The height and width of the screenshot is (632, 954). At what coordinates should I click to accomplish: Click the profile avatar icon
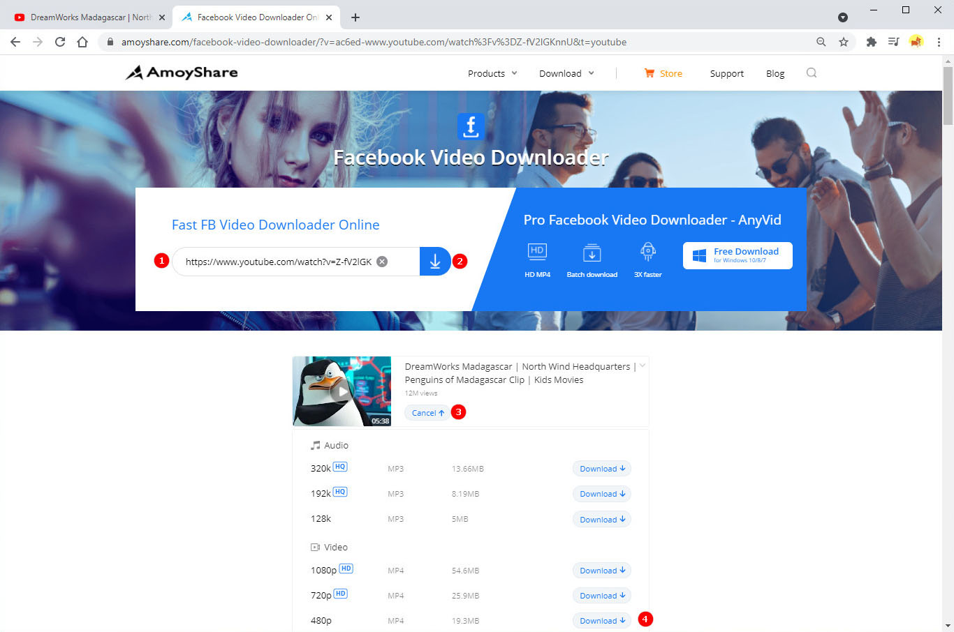point(916,42)
